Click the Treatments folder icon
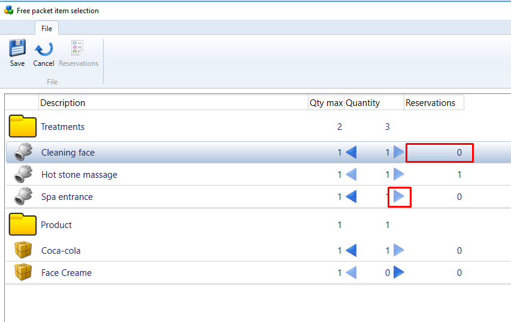Image resolution: width=511 pixels, height=322 pixels. [x=23, y=126]
